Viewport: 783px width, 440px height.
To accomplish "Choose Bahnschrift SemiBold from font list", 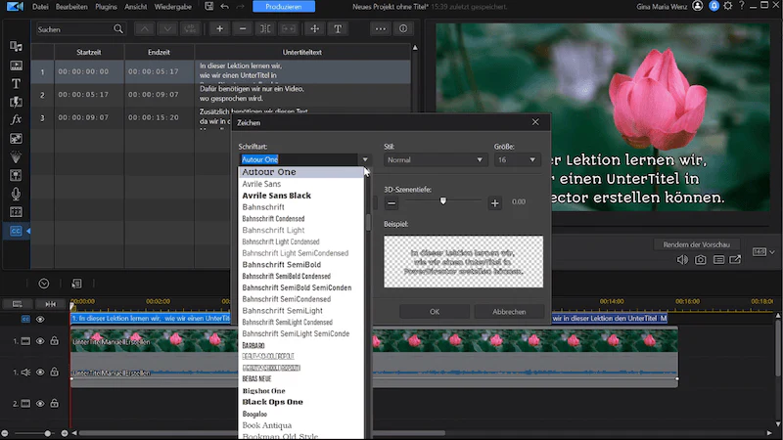I will coord(282,265).
